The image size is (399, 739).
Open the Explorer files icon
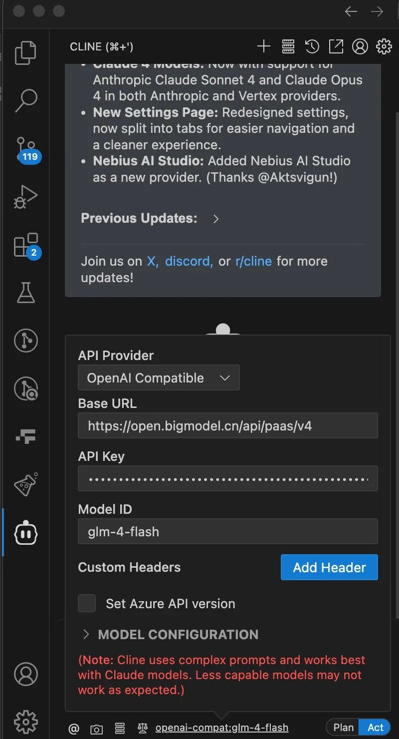25,53
